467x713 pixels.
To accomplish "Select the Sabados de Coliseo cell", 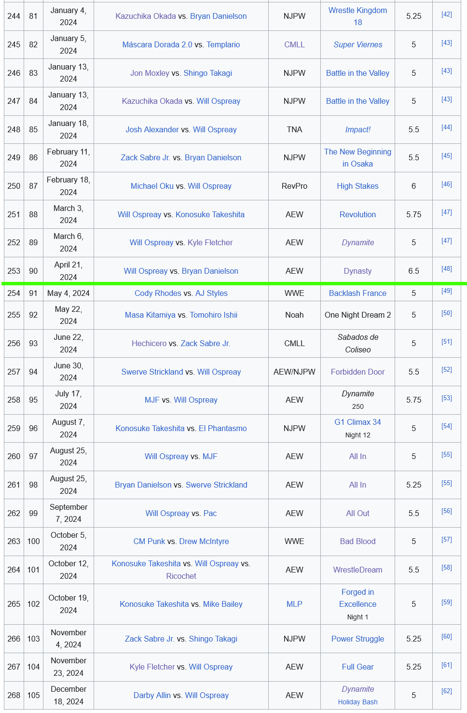I will [x=357, y=343].
